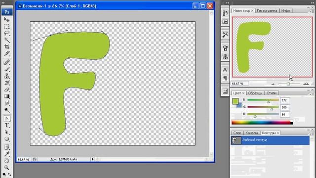316x178 pixels.
Task: Click the Navigator zoom out button
Action: (x=273, y=84)
